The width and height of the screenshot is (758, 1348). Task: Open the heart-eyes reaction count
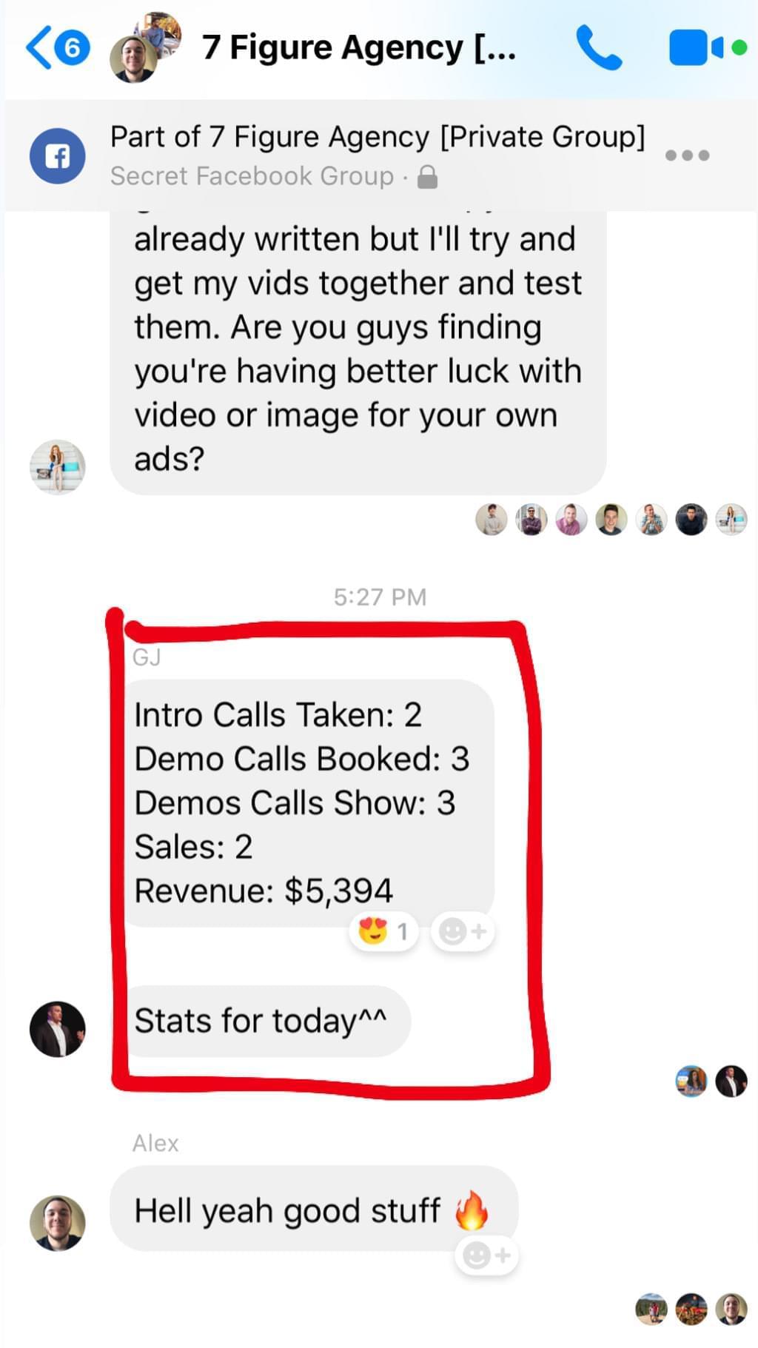pyautogui.click(x=383, y=931)
